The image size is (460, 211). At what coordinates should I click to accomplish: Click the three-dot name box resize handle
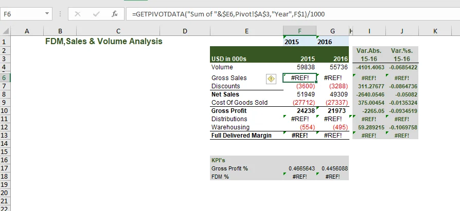coord(60,14)
